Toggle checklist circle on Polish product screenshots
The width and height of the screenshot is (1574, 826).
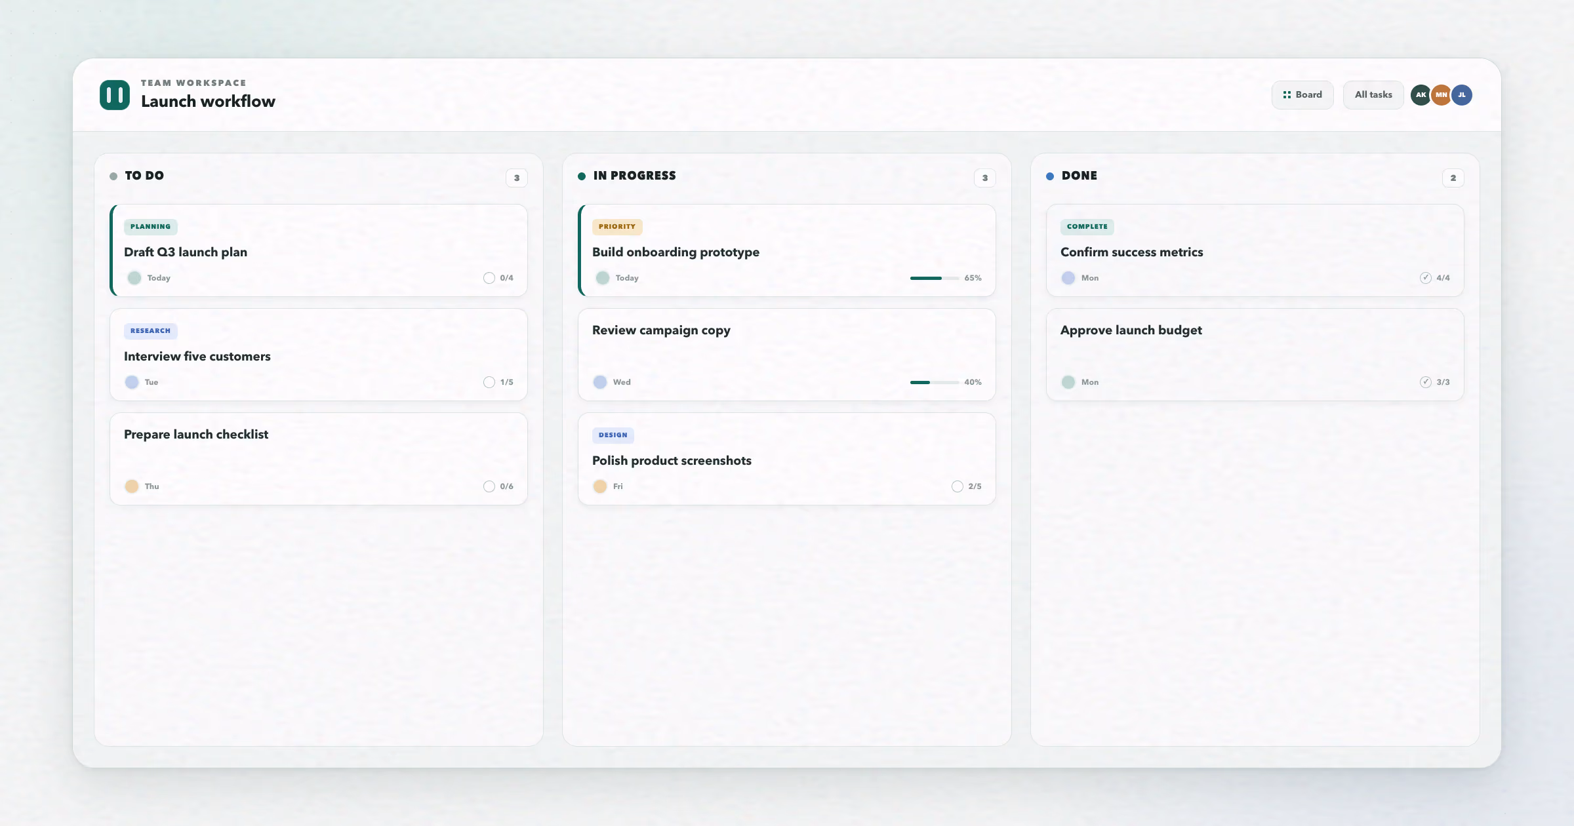click(958, 486)
